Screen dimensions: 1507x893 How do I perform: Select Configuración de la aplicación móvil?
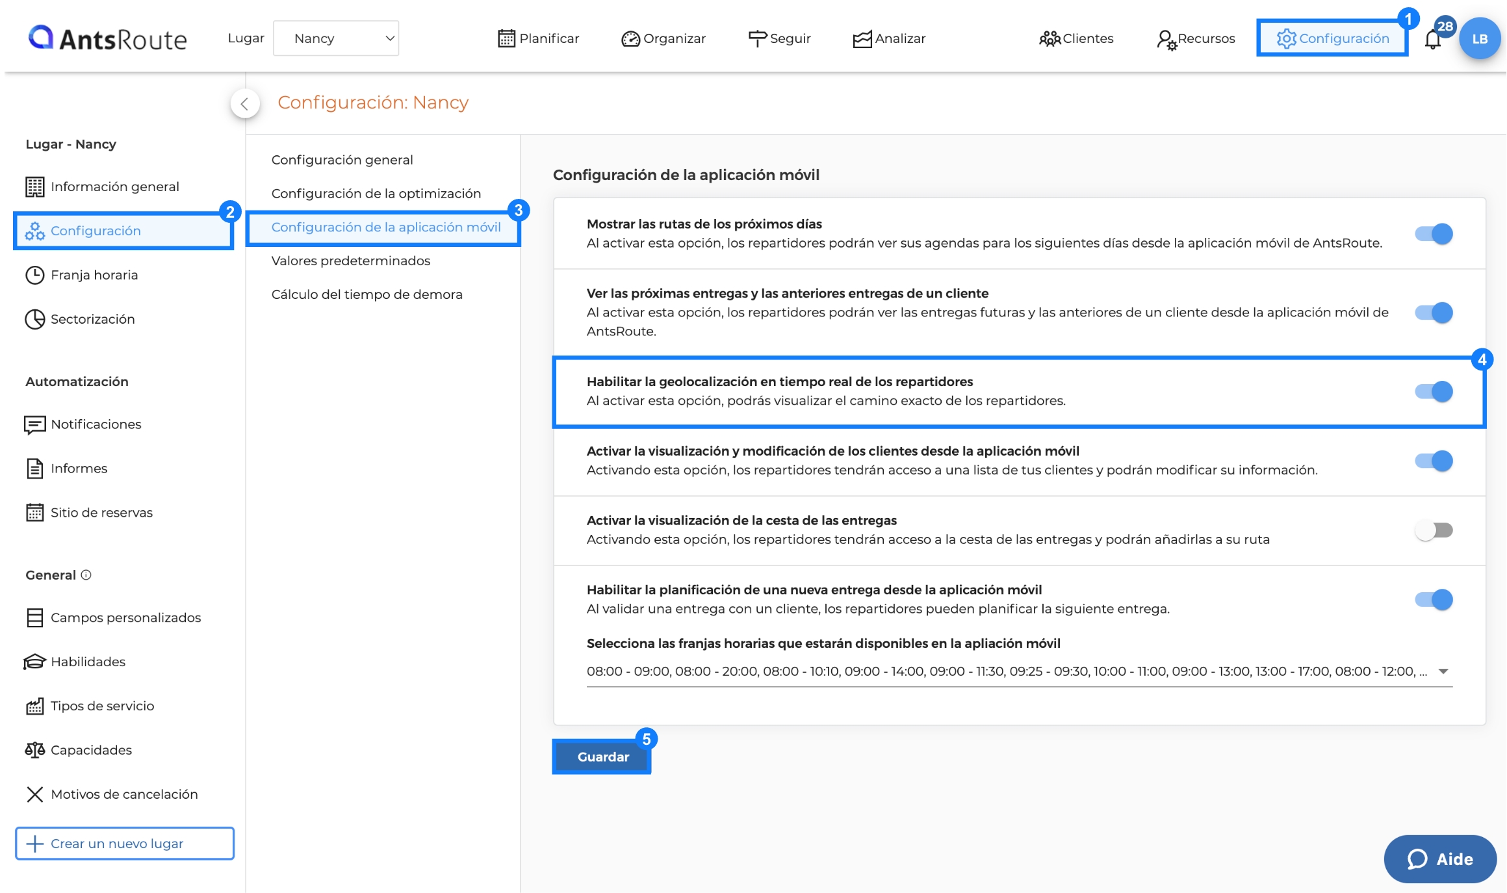click(386, 227)
